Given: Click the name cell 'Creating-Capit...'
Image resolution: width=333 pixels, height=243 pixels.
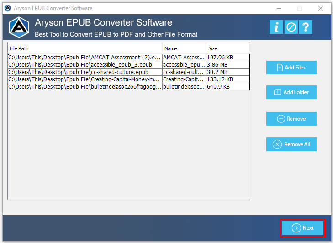Looking at the screenshot, I should (184, 79).
